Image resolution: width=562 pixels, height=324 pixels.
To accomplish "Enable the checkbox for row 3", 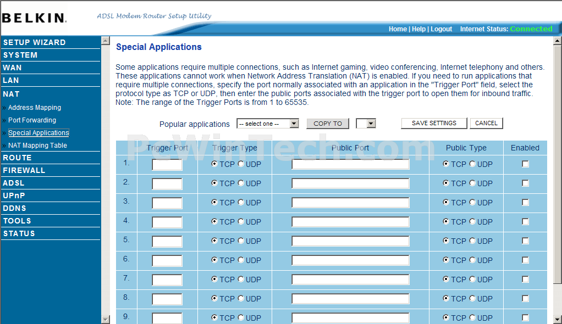I will pos(525,203).
